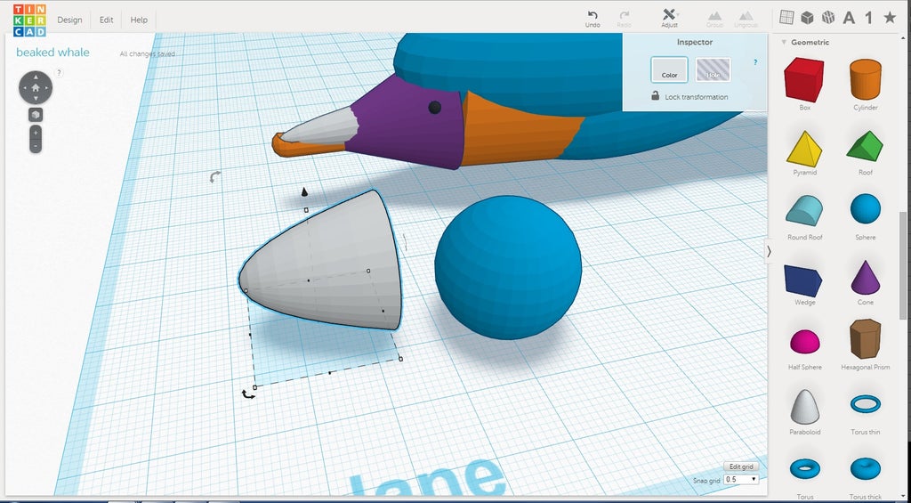
Task: Pick the green Roof shape
Action: click(x=865, y=146)
